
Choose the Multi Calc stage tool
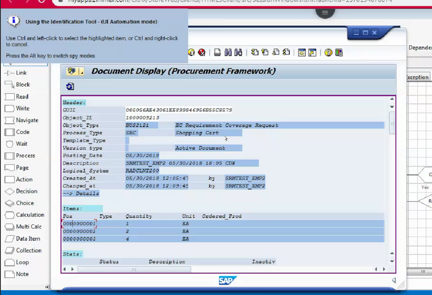(x=23, y=227)
